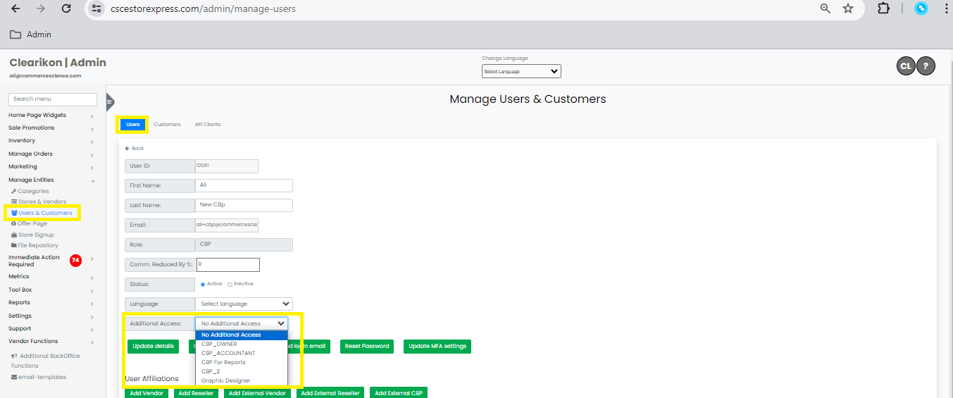Click the browser reload page icon
Screen dimensions: 953x398
point(66,8)
